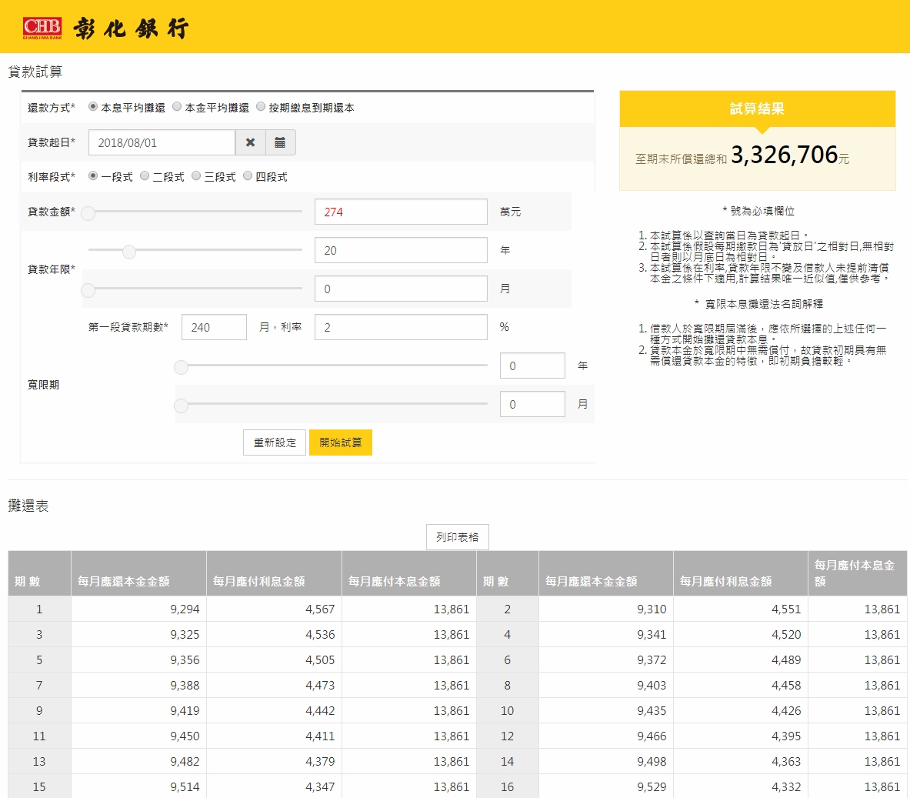Click the 列印表格 print table button

pyautogui.click(x=457, y=537)
